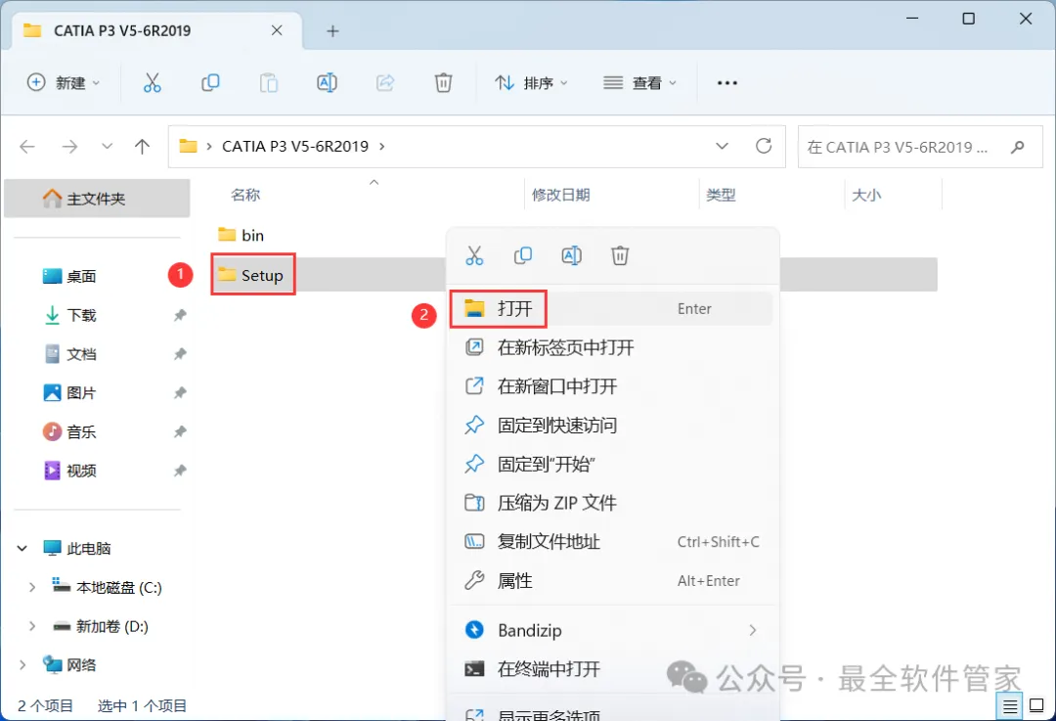
Task: Open 图片 in the sidebar
Action: [81, 393]
